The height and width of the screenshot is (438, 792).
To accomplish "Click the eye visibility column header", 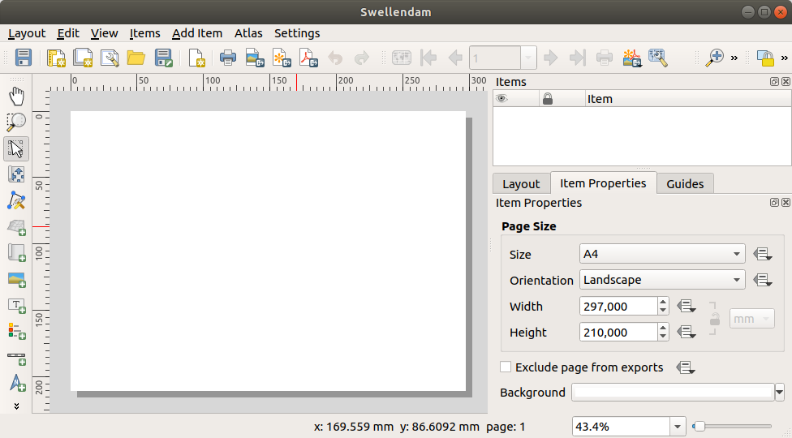I will click(x=502, y=99).
